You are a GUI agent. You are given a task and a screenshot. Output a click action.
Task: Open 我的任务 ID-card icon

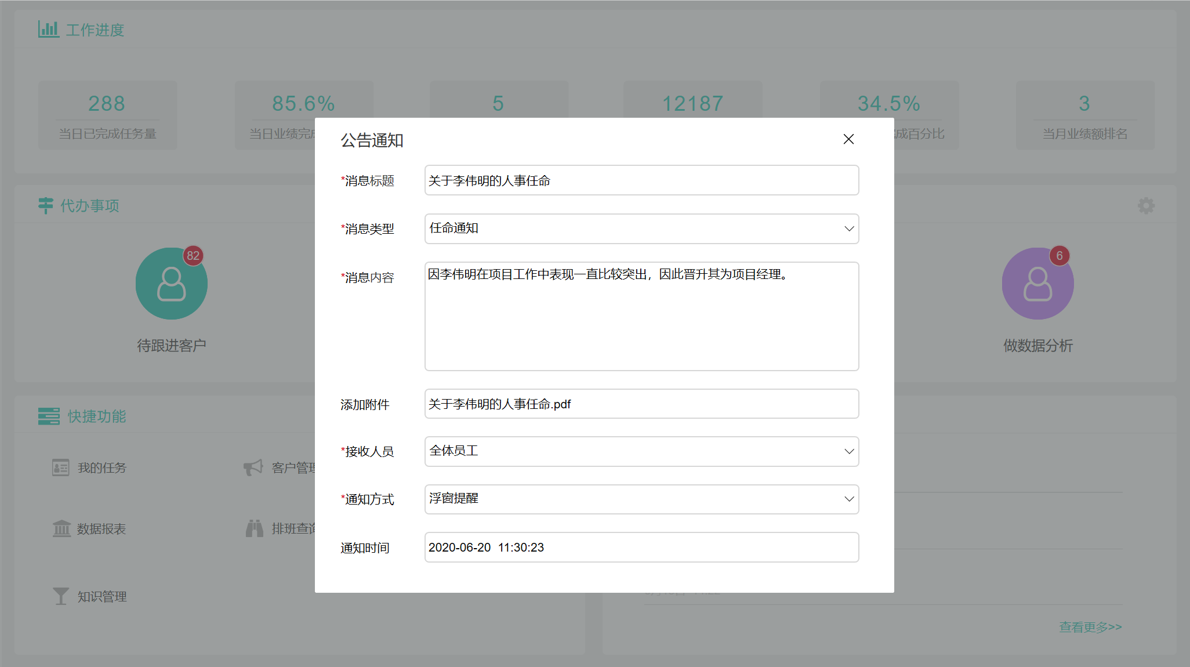[60, 467]
